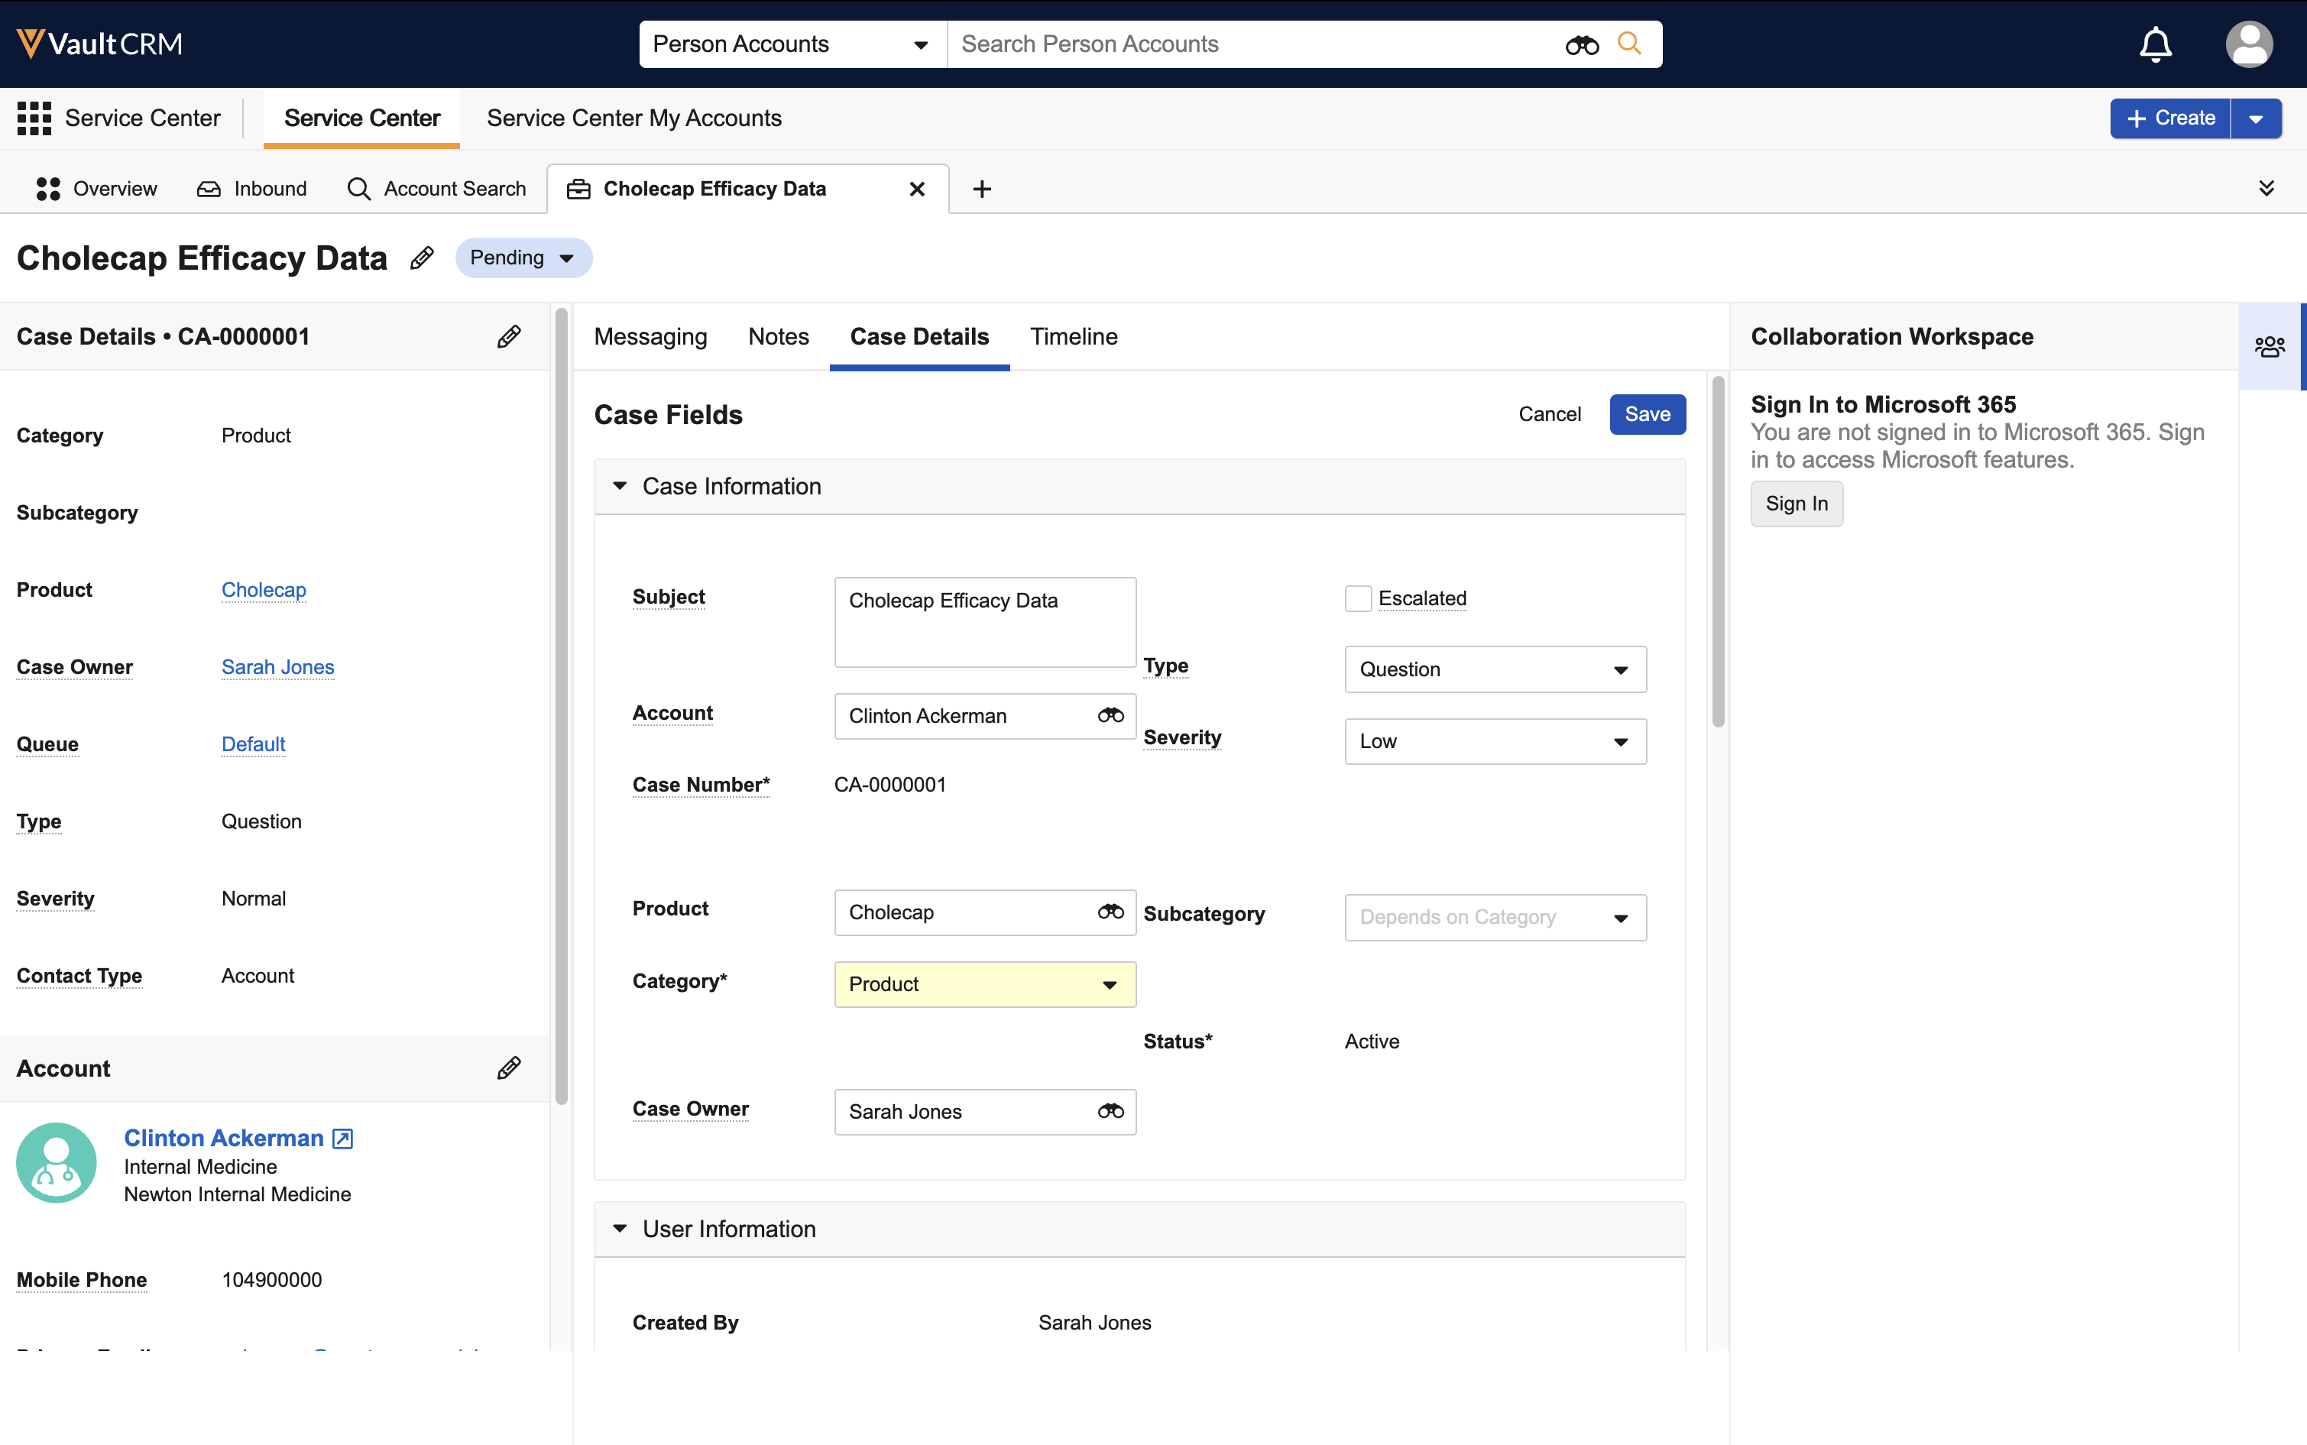Click the Save button
Image resolution: width=2307 pixels, height=1445 pixels.
pos(1647,415)
